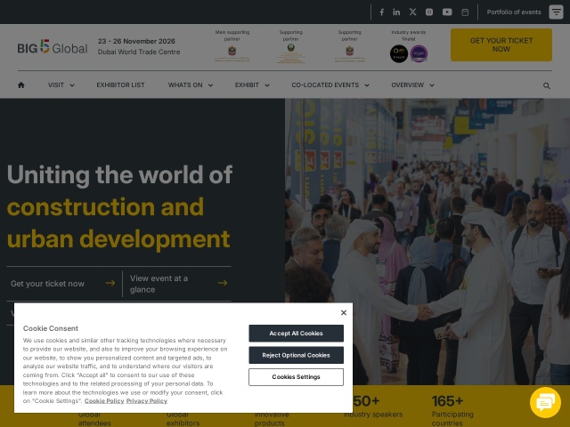Open the live chat bubble icon
Image resolution: width=570 pixels, height=427 pixels.
545,402
